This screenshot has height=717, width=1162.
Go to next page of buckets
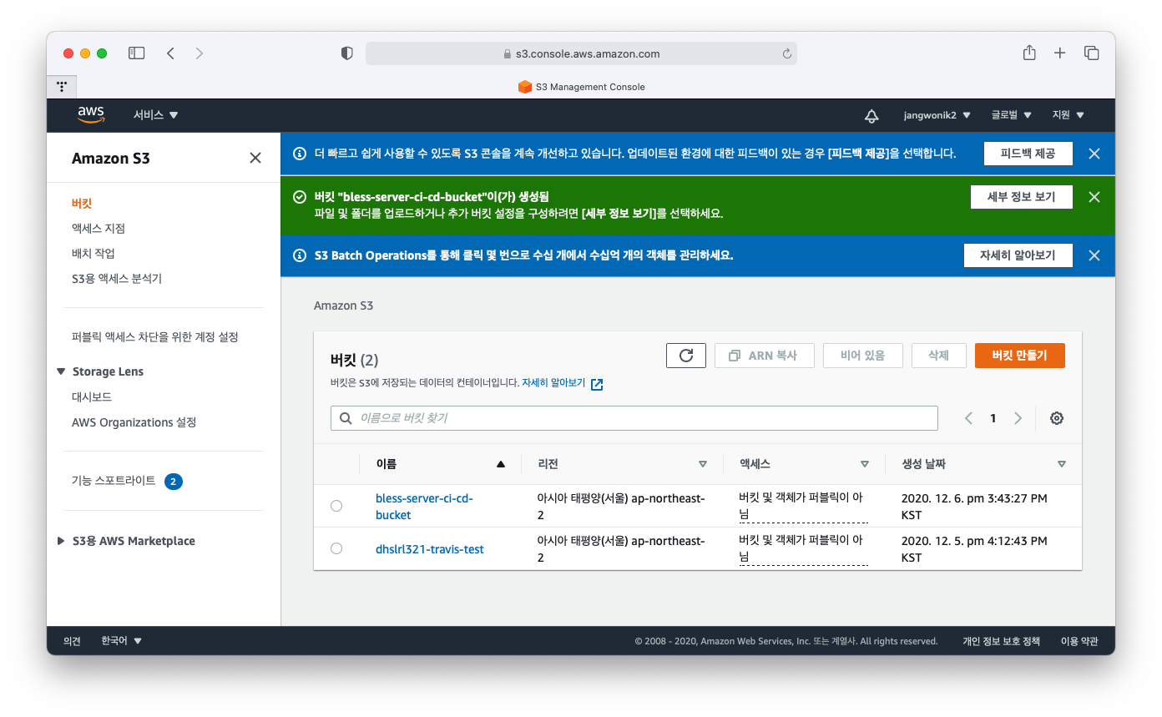pos(1018,418)
